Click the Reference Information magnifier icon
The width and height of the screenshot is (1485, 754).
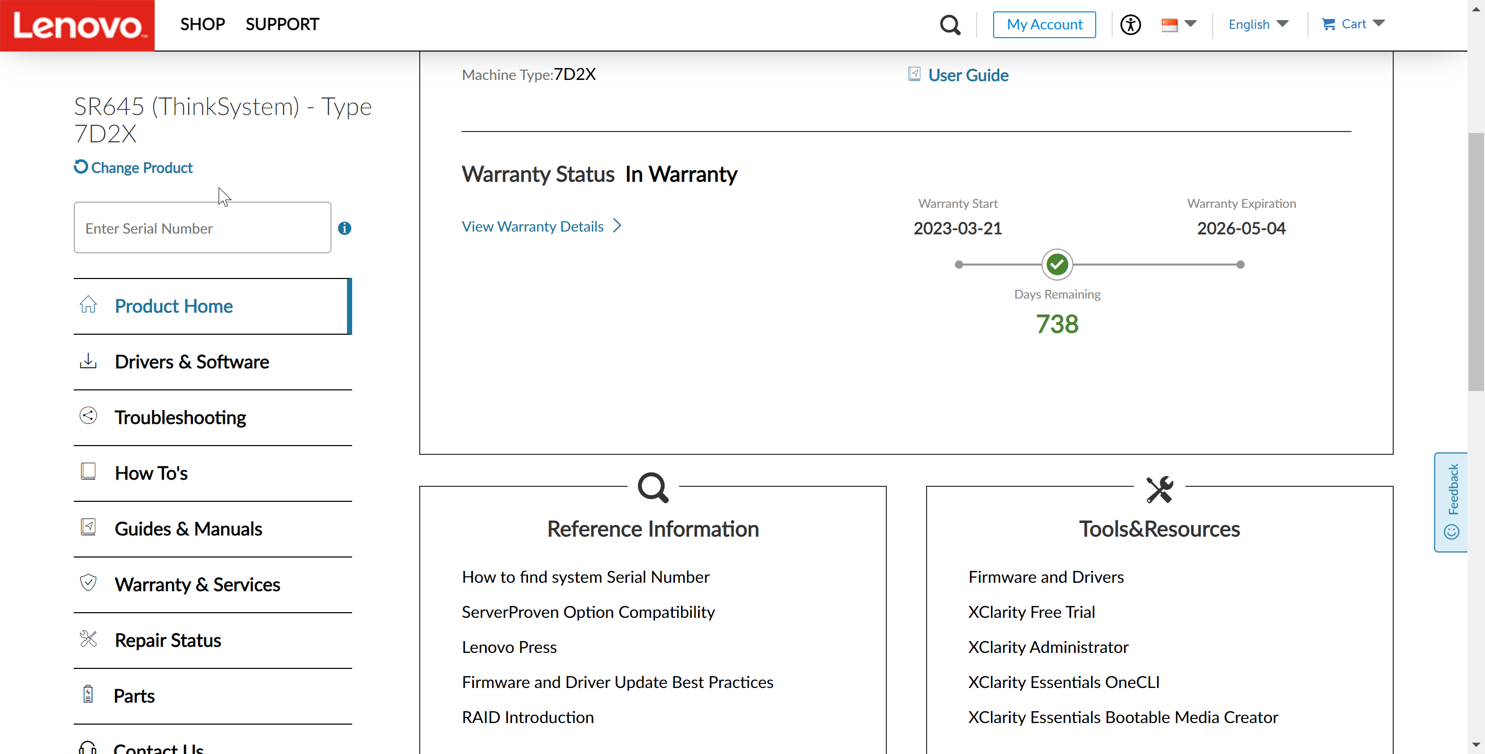pyautogui.click(x=653, y=488)
